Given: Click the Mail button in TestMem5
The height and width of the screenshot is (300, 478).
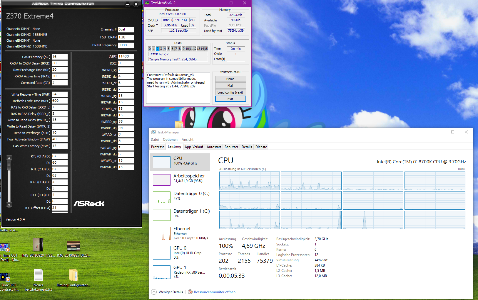Looking at the screenshot, I should coord(230,86).
